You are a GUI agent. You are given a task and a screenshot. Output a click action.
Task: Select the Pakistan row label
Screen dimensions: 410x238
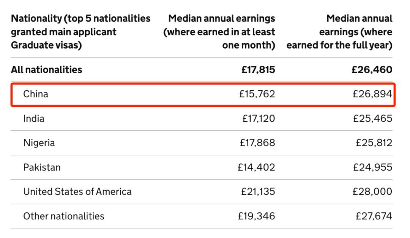coord(42,167)
